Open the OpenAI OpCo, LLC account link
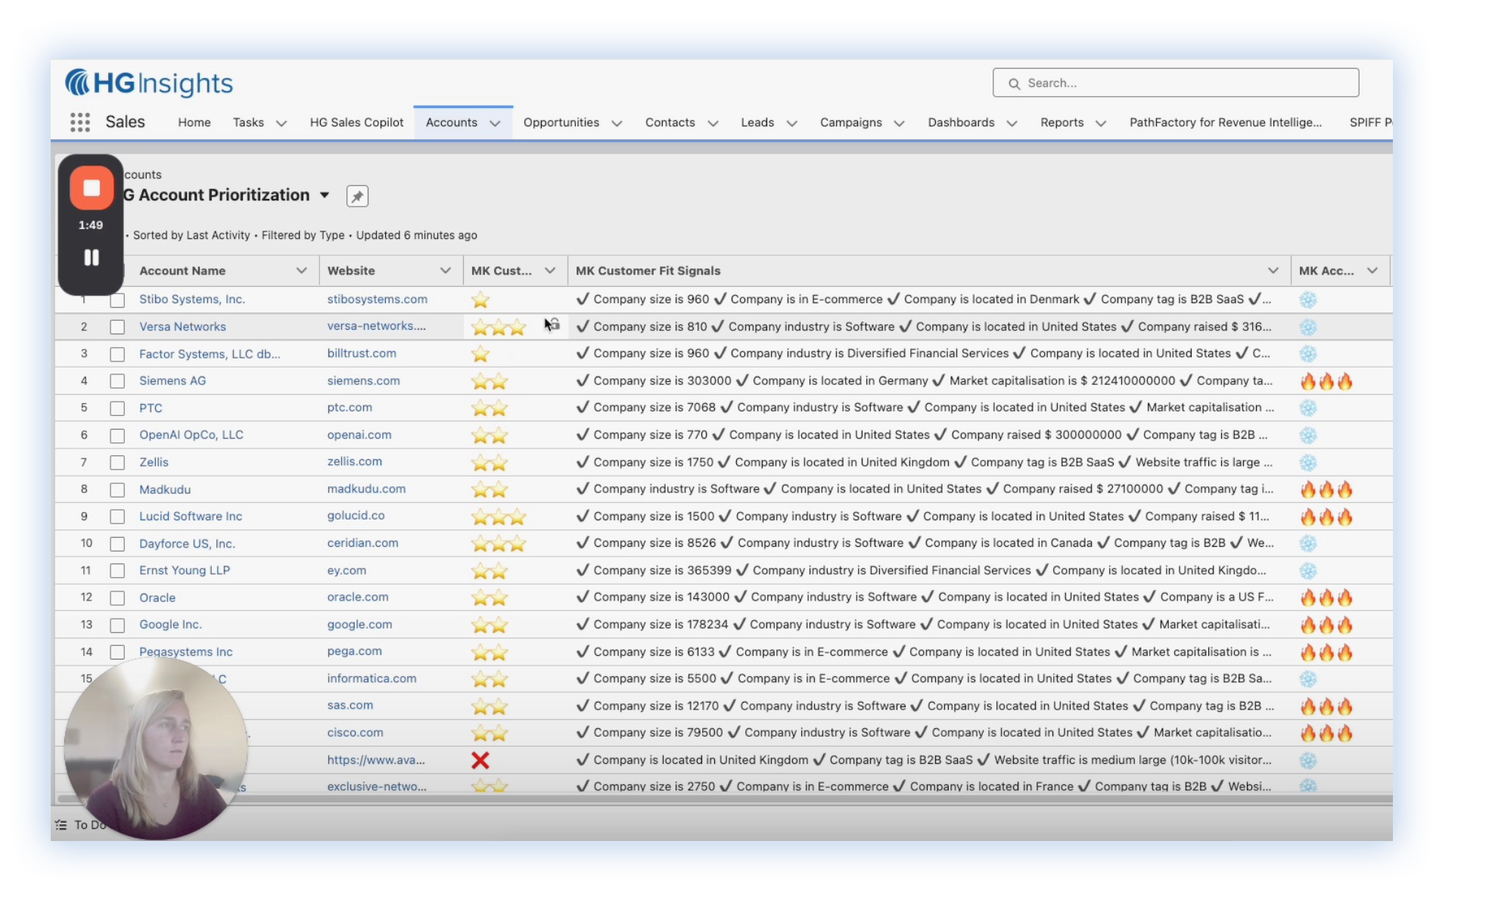 click(x=191, y=435)
